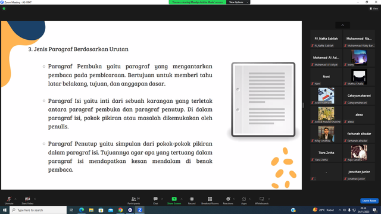Open the View Options dropdown

238,2
